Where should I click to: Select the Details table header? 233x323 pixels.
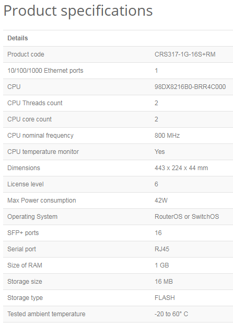pos(17,38)
